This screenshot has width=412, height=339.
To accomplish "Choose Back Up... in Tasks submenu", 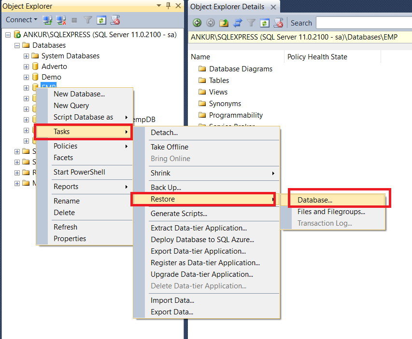I will pos(207,188).
